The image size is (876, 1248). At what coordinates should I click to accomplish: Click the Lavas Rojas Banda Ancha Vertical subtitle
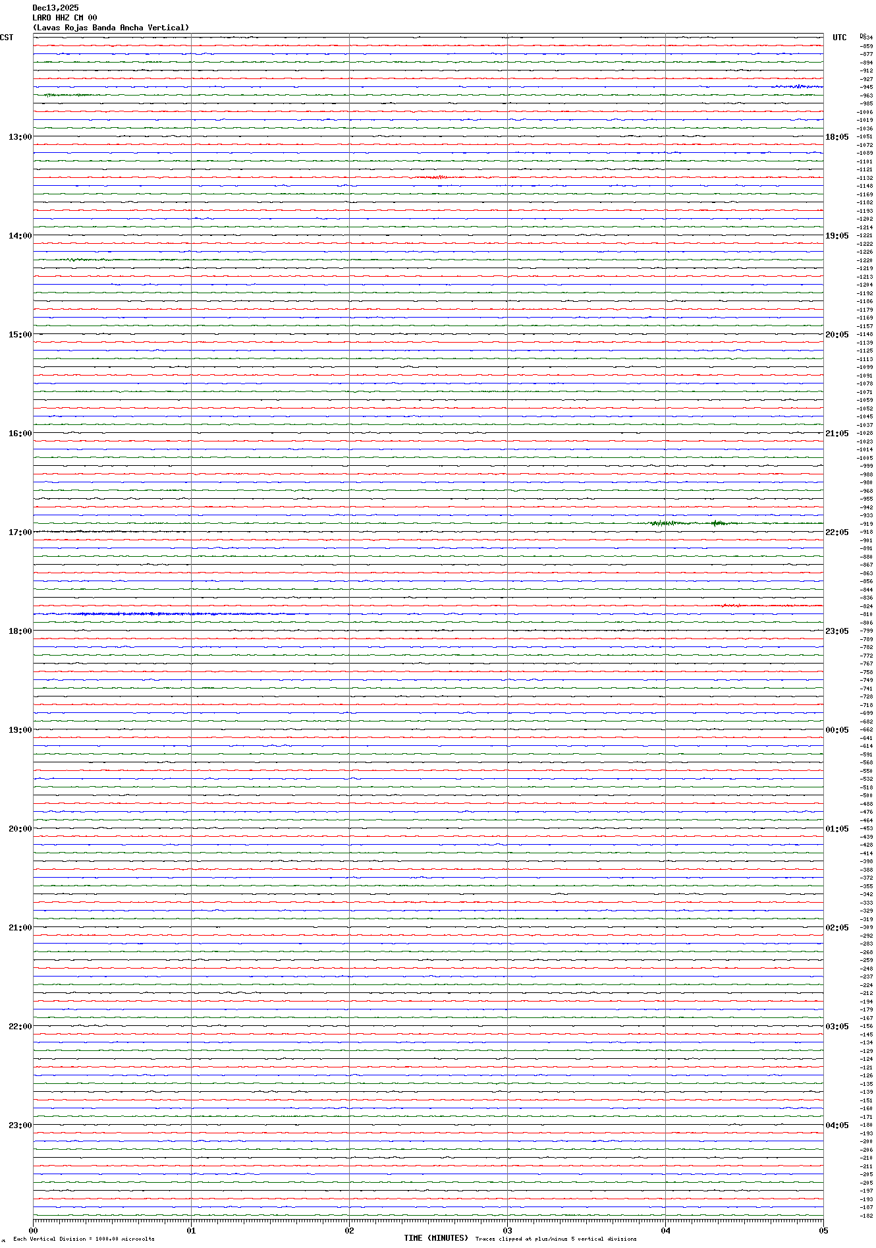[111, 28]
